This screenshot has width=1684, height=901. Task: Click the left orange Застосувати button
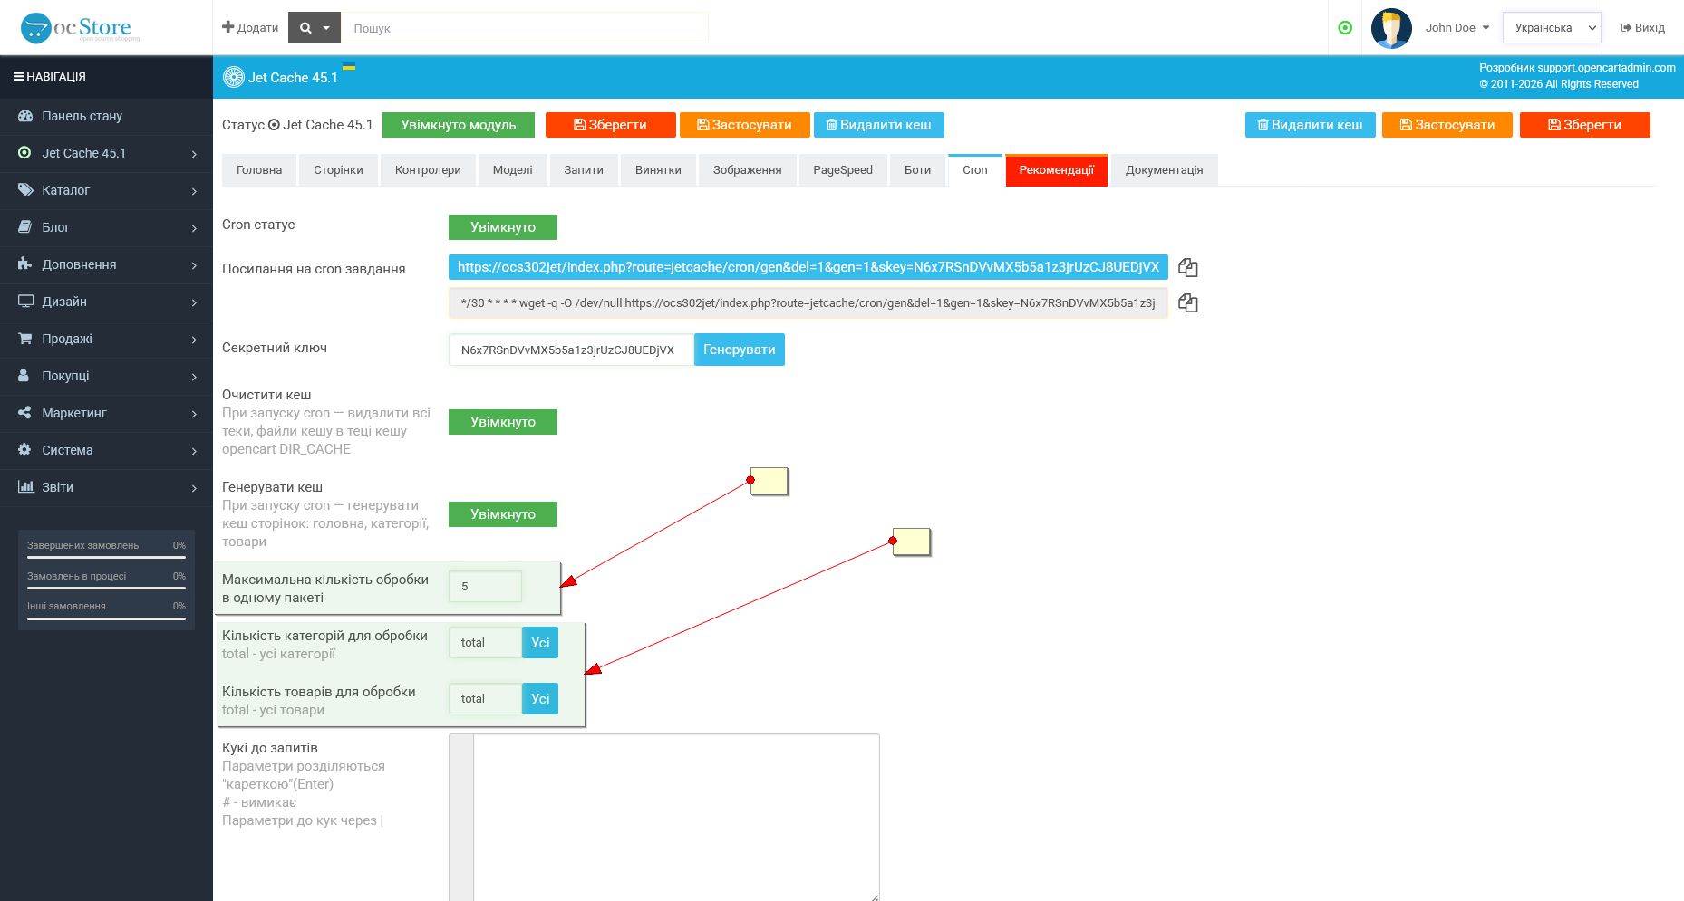[745, 125]
